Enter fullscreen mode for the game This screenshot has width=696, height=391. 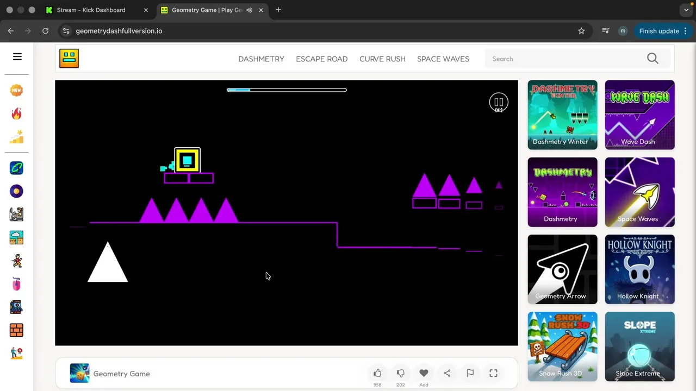tap(493, 373)
